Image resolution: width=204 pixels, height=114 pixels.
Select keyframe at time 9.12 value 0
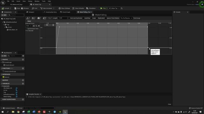148,48
